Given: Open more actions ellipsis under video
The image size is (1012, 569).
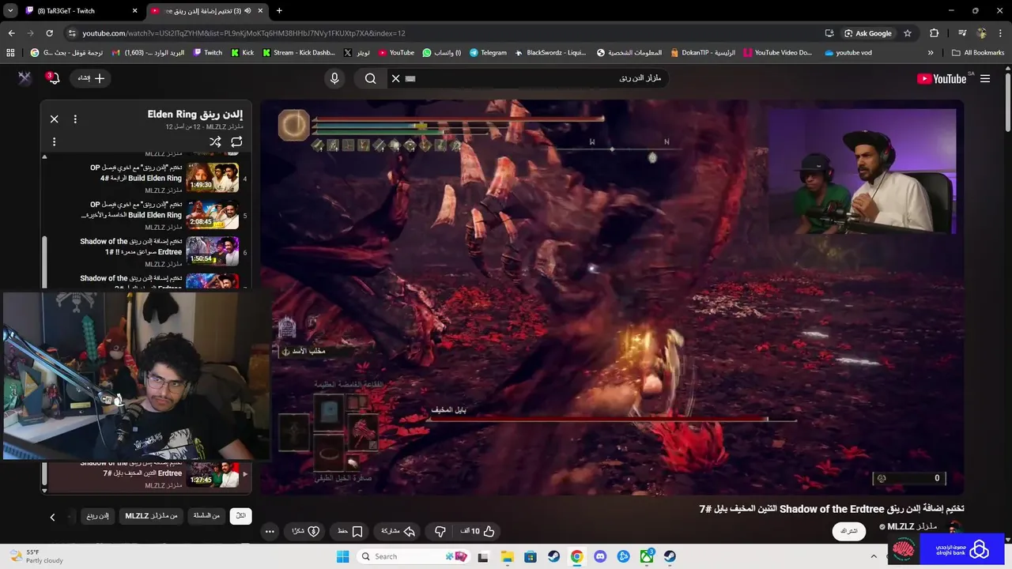Looking at the screenshot, I should click(270, 531).
